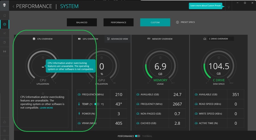Open the Home sidebar icon

pyautogui.click(x=5, y=15)
